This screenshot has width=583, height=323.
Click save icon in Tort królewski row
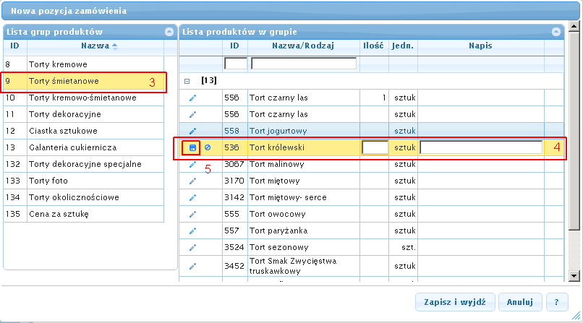(x=192, y=147)
